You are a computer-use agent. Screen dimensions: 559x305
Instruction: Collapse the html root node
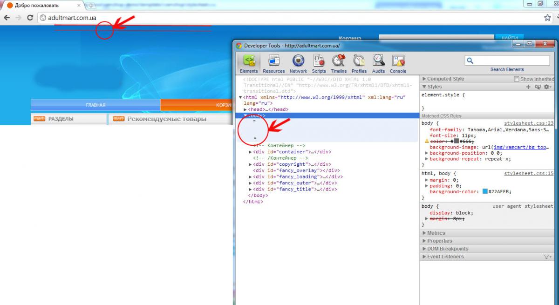pos(240,97)
